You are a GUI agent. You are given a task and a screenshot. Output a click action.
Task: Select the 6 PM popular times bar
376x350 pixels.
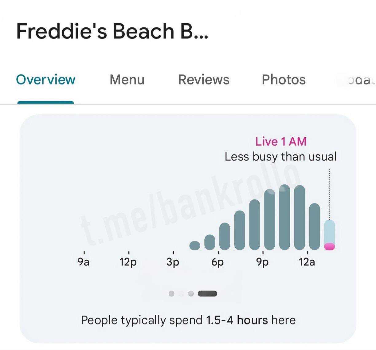tap(225, 236)
